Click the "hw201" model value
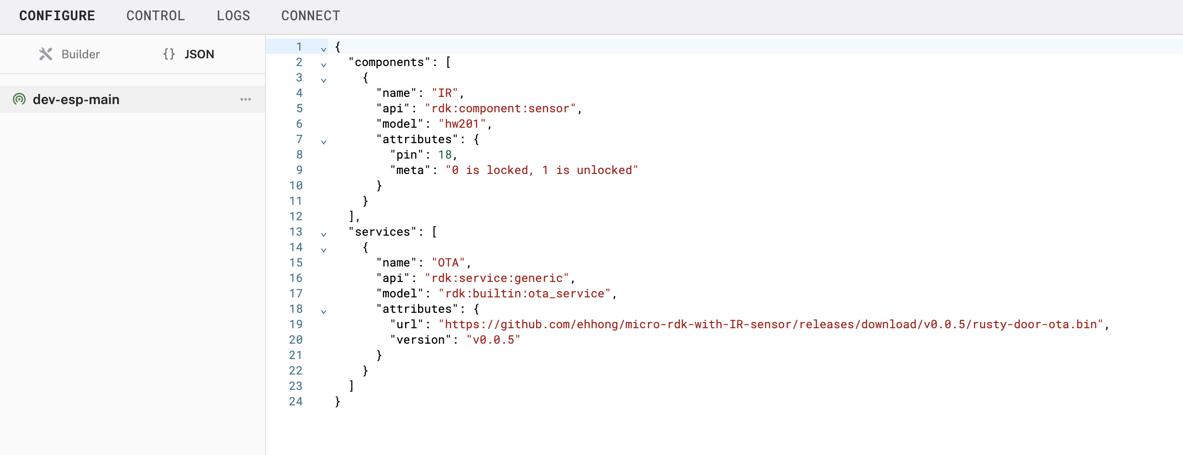Screen dimensions: 1183x455 (462, 124)
